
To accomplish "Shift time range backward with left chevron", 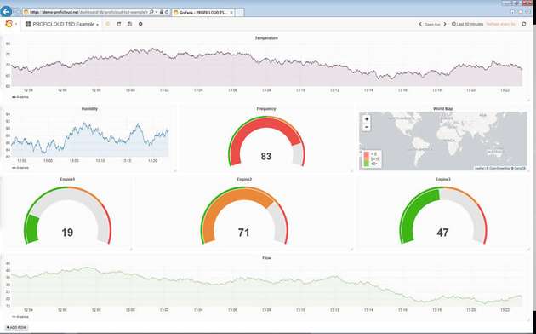I will pos(420,25).
